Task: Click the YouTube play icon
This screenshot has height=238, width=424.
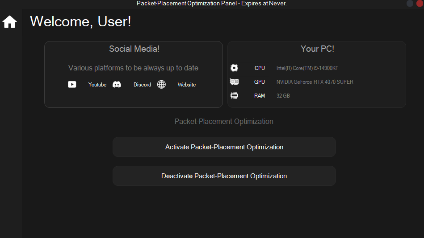Action: coord(72,85)
